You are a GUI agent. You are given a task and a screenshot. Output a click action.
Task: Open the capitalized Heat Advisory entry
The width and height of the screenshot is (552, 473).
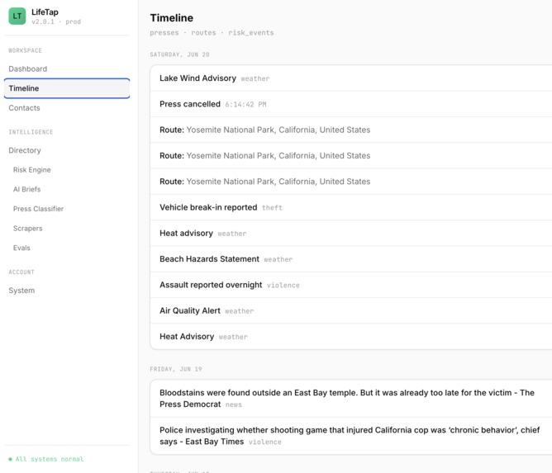pyautogui.click(x=351, y=337)
